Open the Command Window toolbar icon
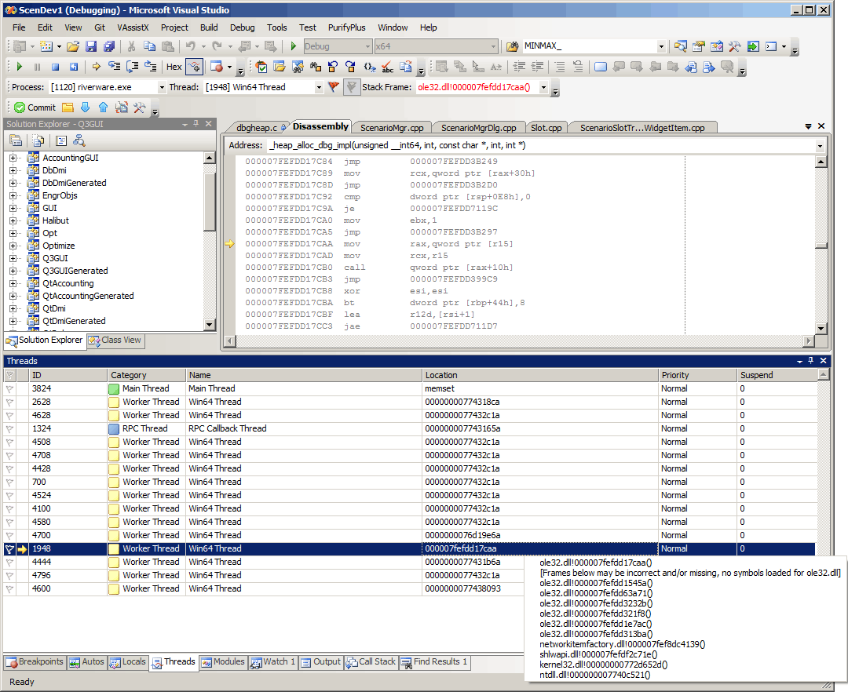This screenshot has height=692, width=848. coord(771,46)
